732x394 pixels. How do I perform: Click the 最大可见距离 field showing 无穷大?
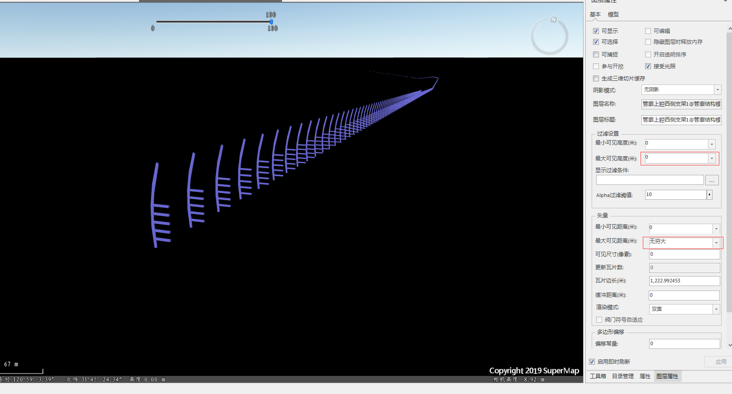(x=680, y=243)
